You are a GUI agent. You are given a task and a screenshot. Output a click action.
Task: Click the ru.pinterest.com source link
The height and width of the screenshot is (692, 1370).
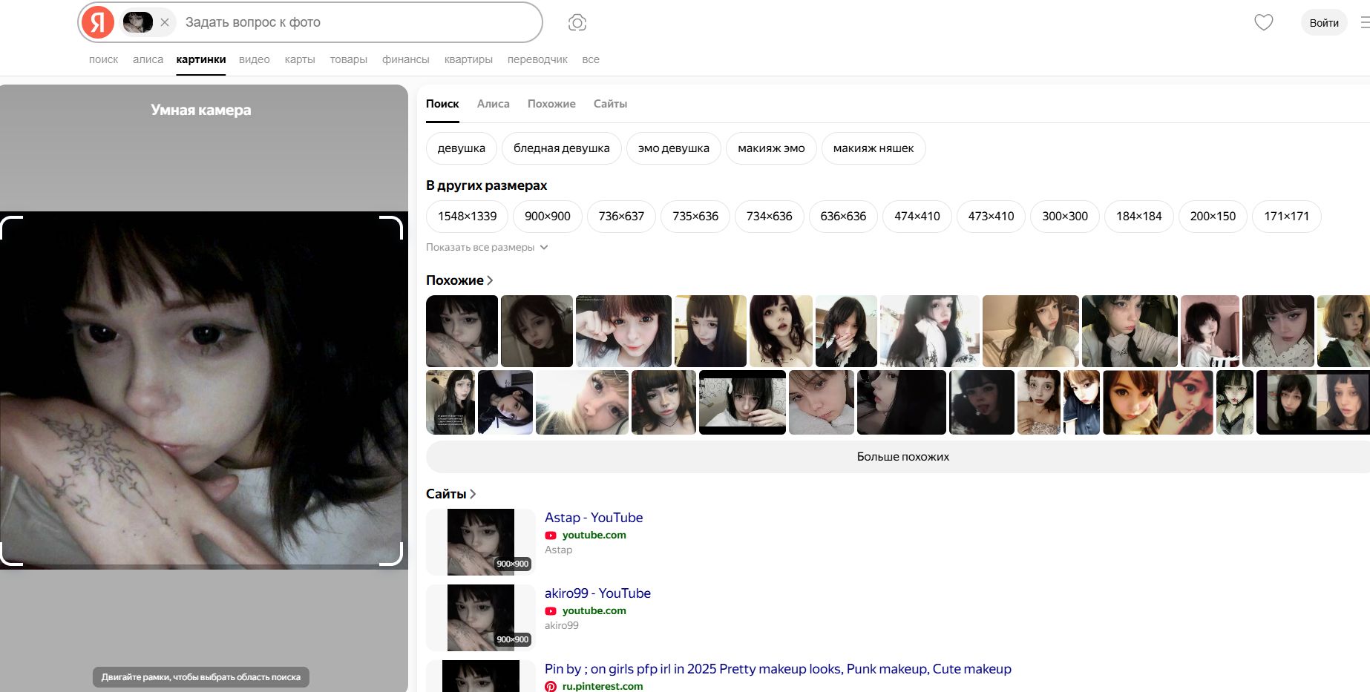602,686
